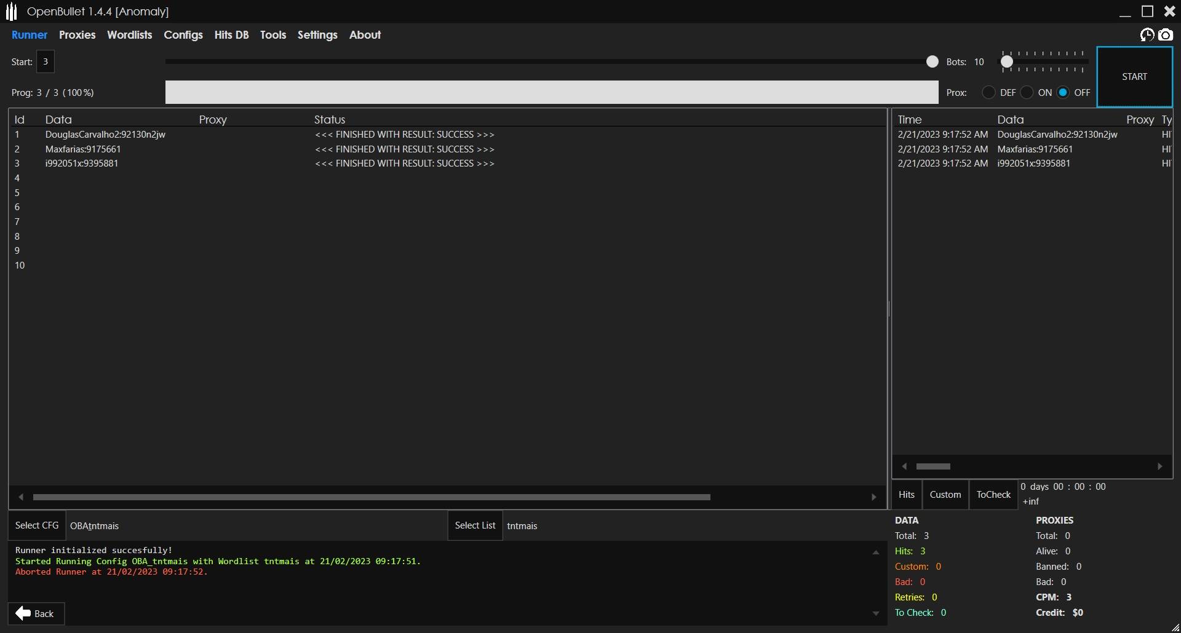Turn proxies ON with the radio button
The height and width of the screenshot is (633, 1181).
pos(1027,93)
